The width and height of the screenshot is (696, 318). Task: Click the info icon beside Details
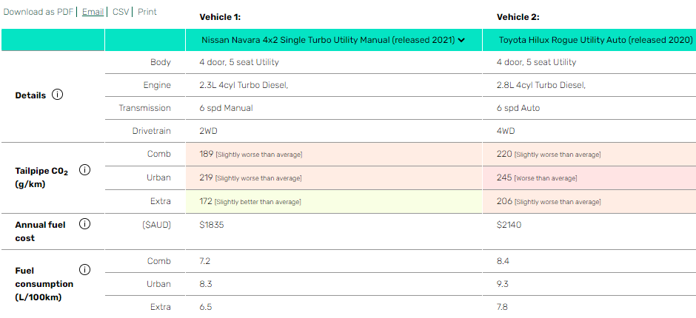pos(57,95)
